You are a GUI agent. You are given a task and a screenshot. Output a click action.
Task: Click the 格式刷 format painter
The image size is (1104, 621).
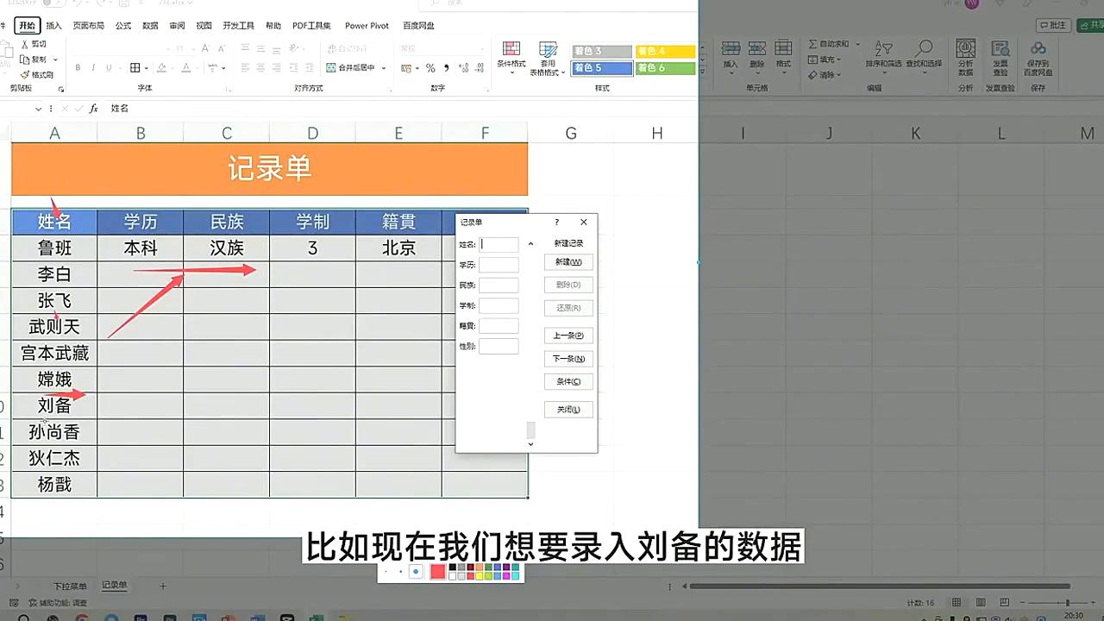37,74
